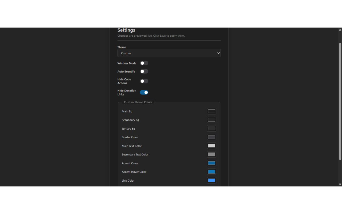Click the Hide Code Actions label
The width and height of the screenshot is (342, 214).
tap(124, 81)
